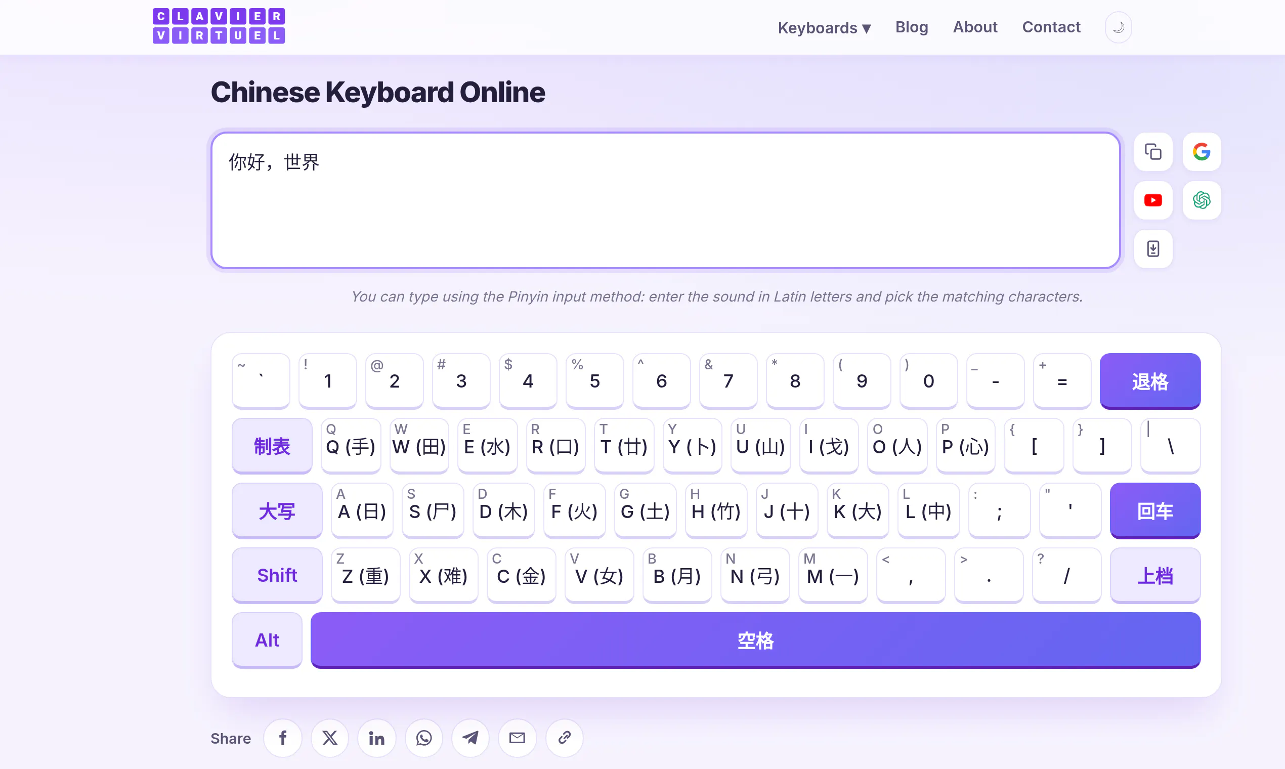Tap the 退格 backspace key
This screenshot has height=769, width=1285.
pyautogui.click(x=1150, y=381)
